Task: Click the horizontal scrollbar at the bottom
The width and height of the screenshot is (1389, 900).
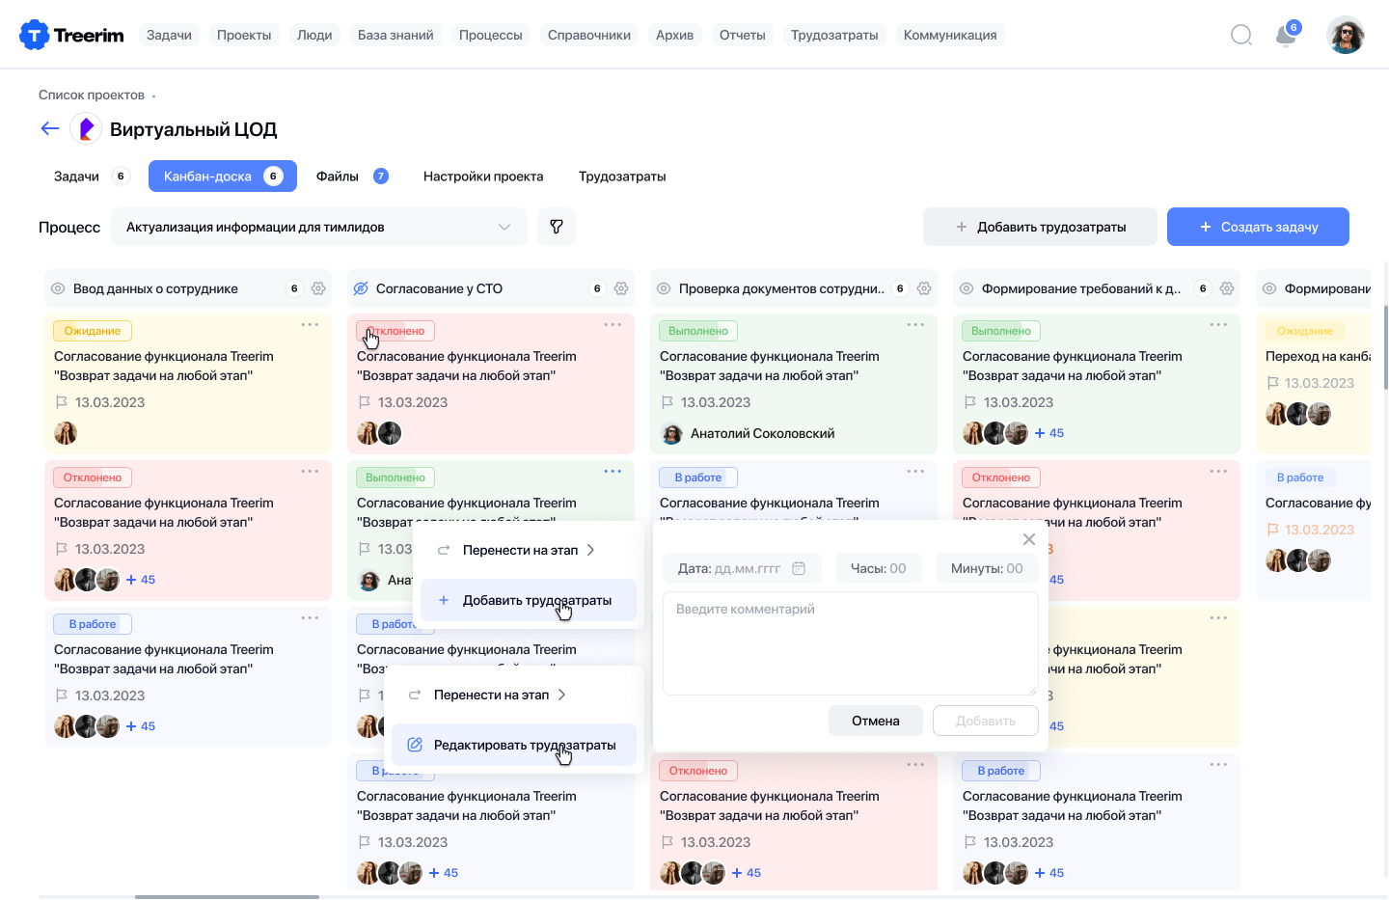Action: 227,896
